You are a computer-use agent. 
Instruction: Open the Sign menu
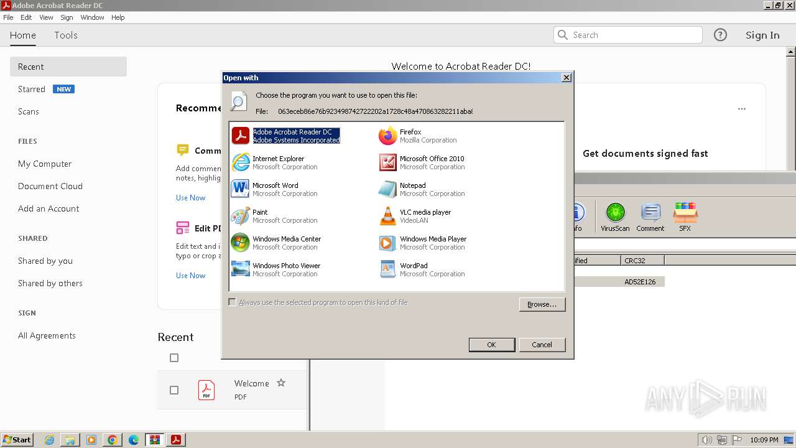click(x=67, y=17)
